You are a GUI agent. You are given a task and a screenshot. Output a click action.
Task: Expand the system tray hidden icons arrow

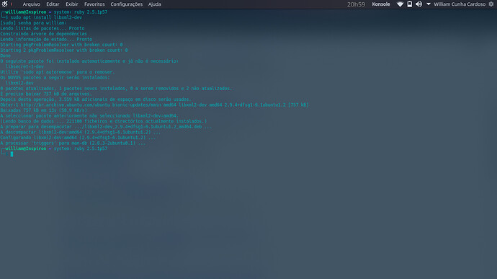[x=429, y=4]
